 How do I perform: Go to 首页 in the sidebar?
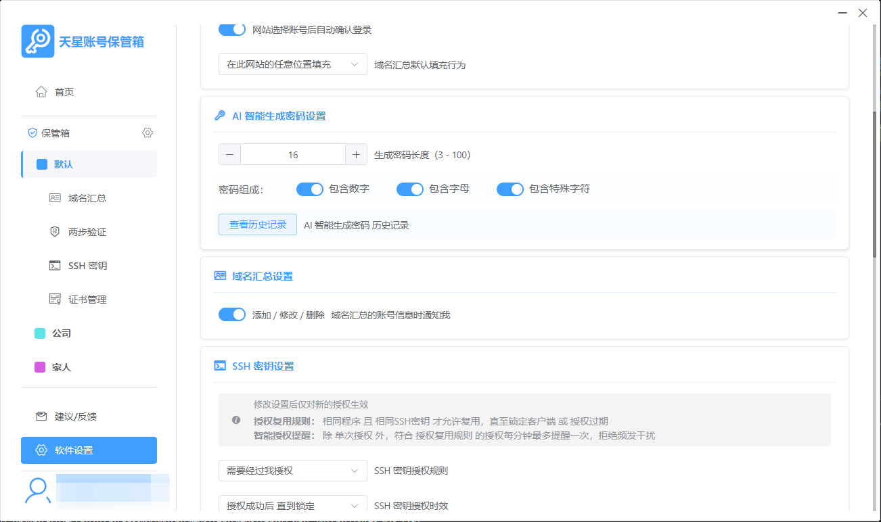click(x=64, y=92)
